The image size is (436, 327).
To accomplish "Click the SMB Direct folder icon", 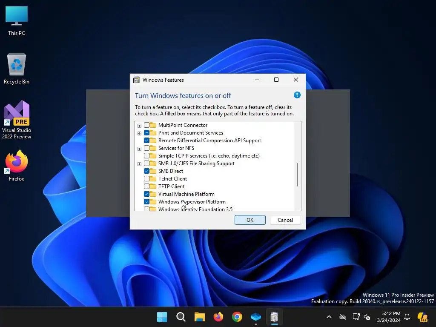I will [153, 171].
